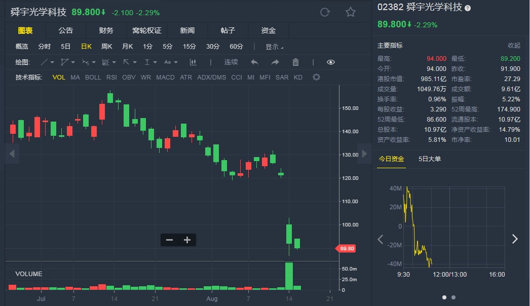The width and height of the screenshot is (530, 306).
Task: Open the 帖子 tab
Action: tap(228, 30)
